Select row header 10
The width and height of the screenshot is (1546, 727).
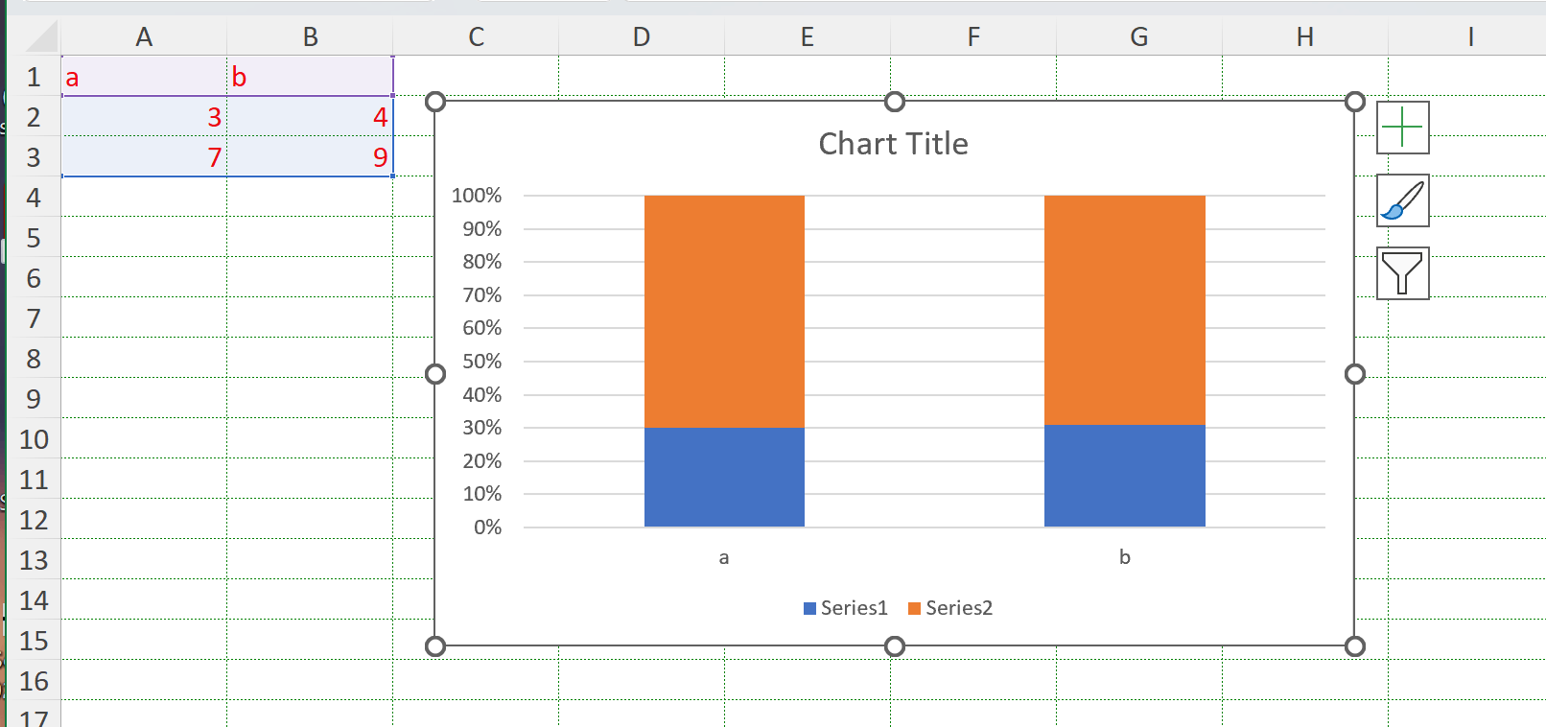click(x=34, y=439)
